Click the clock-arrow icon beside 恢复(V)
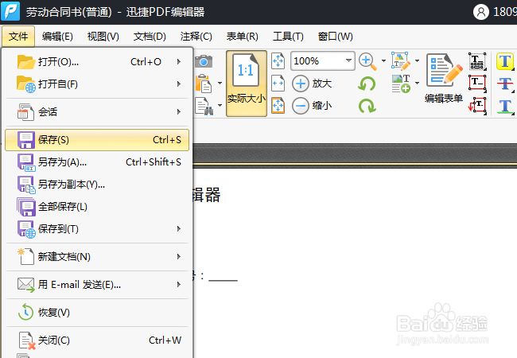 coord(25,313)
